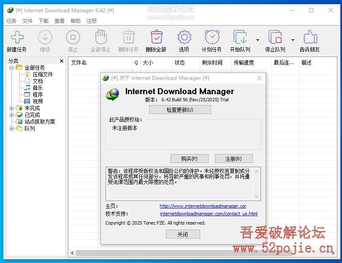The image size is (342, 263).
Task: Expand the 未完成 tree node
Action: point(12,108)
